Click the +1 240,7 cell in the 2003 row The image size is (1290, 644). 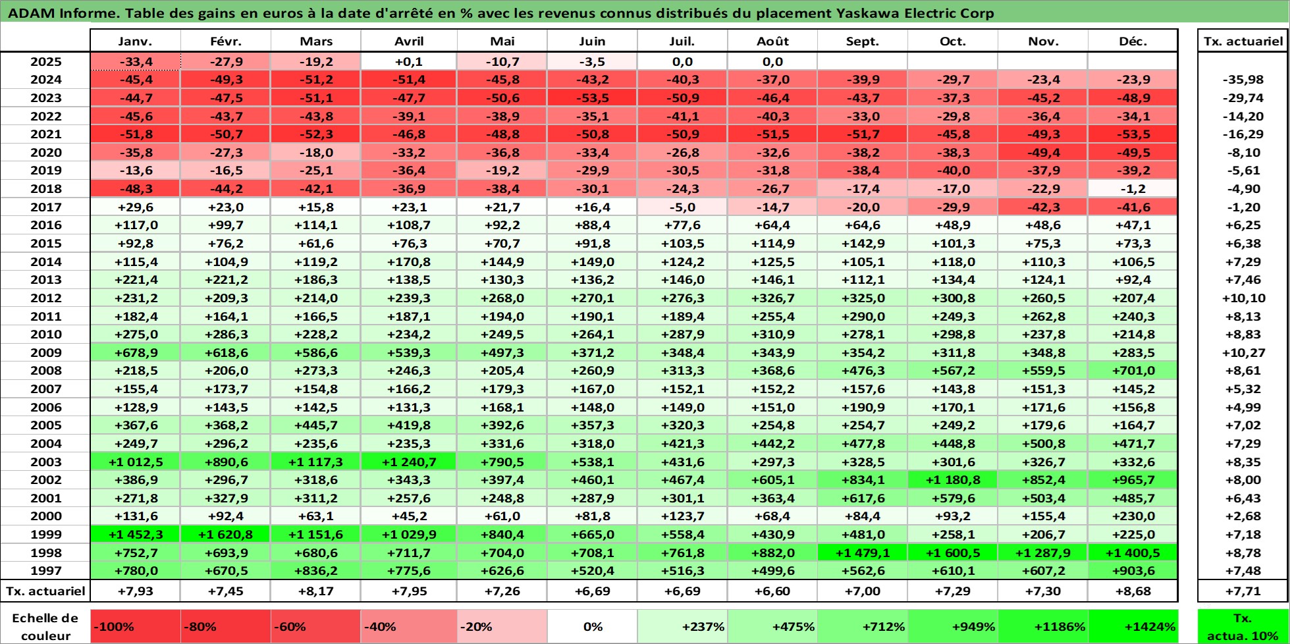pyautogui.click(x=409, y=462)
